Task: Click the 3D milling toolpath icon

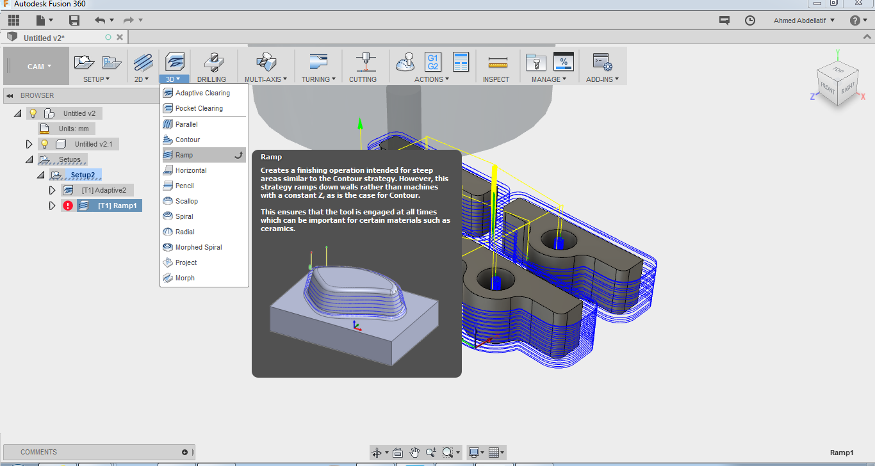Action: [175, 62]
